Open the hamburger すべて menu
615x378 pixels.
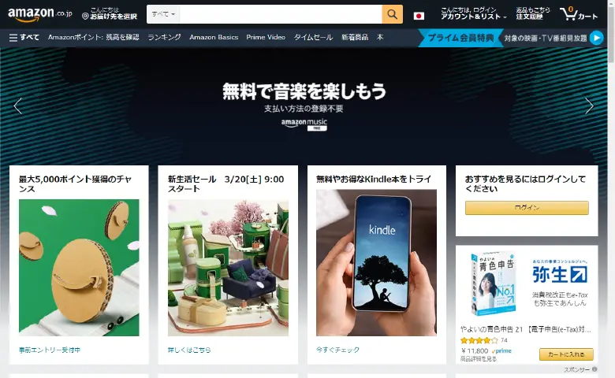click(24, 37)
